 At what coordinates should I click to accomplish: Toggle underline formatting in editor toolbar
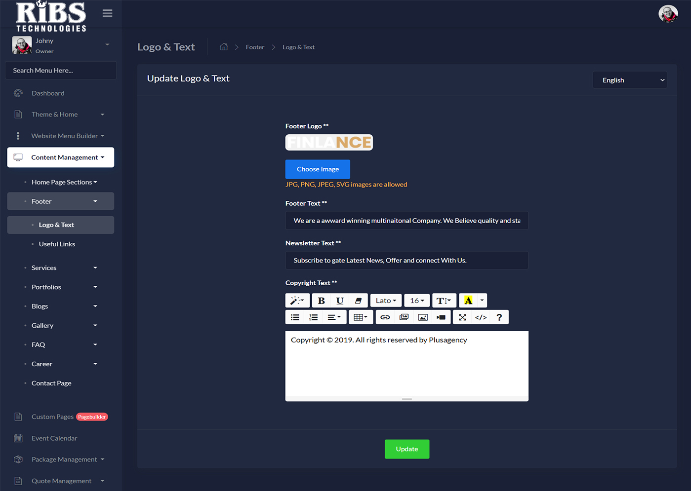[340, 301]
